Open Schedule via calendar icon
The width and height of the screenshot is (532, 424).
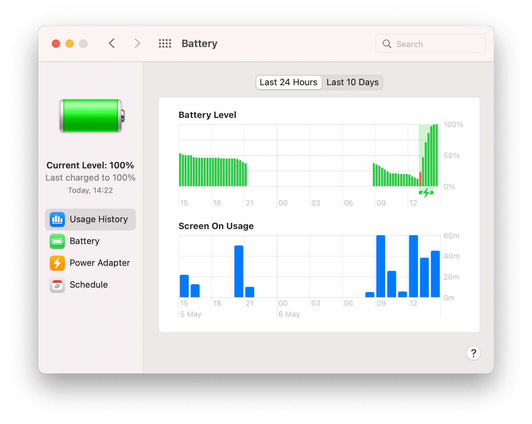57,285
